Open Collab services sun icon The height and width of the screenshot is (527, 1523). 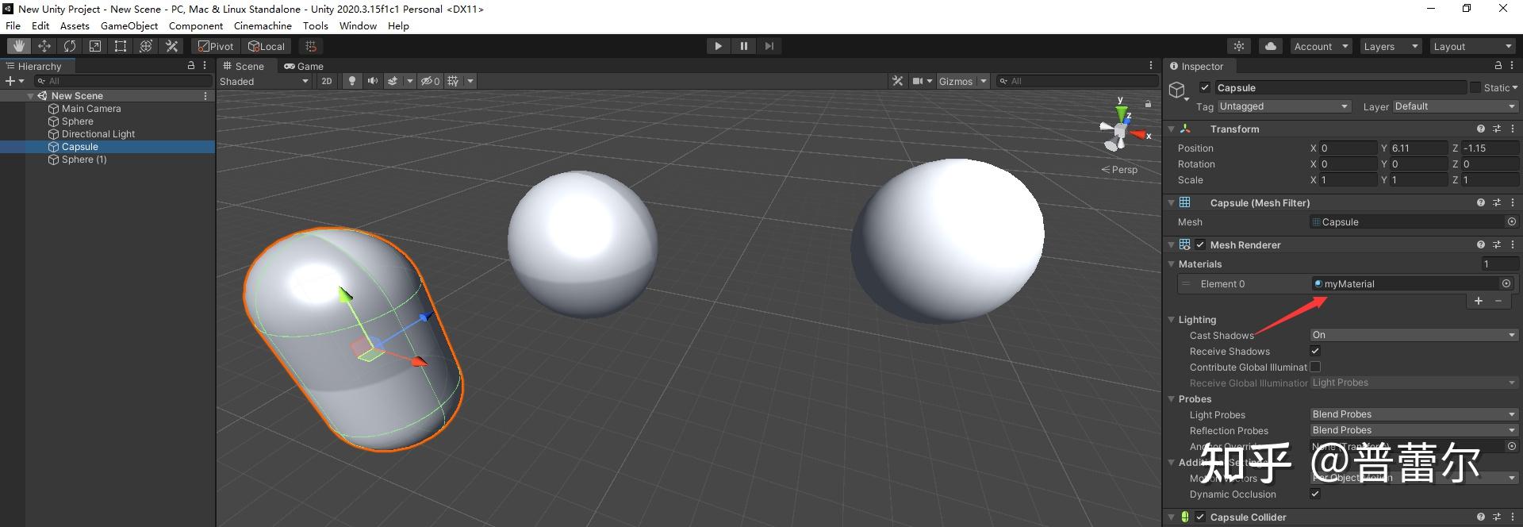point(1239,46)
